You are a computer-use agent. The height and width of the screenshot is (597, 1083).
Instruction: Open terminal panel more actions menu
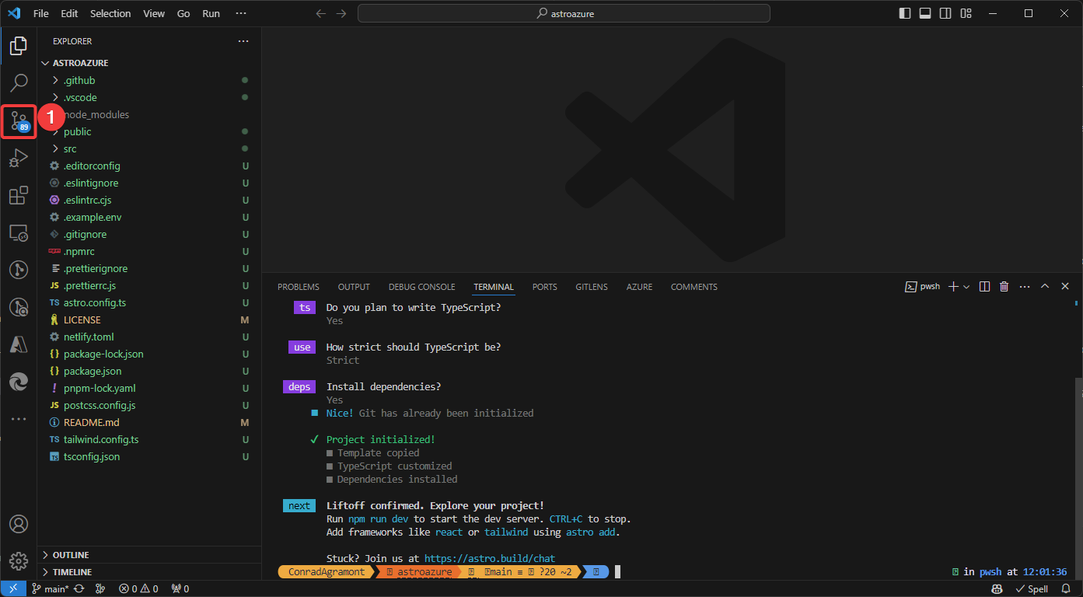coord(1025,286)
